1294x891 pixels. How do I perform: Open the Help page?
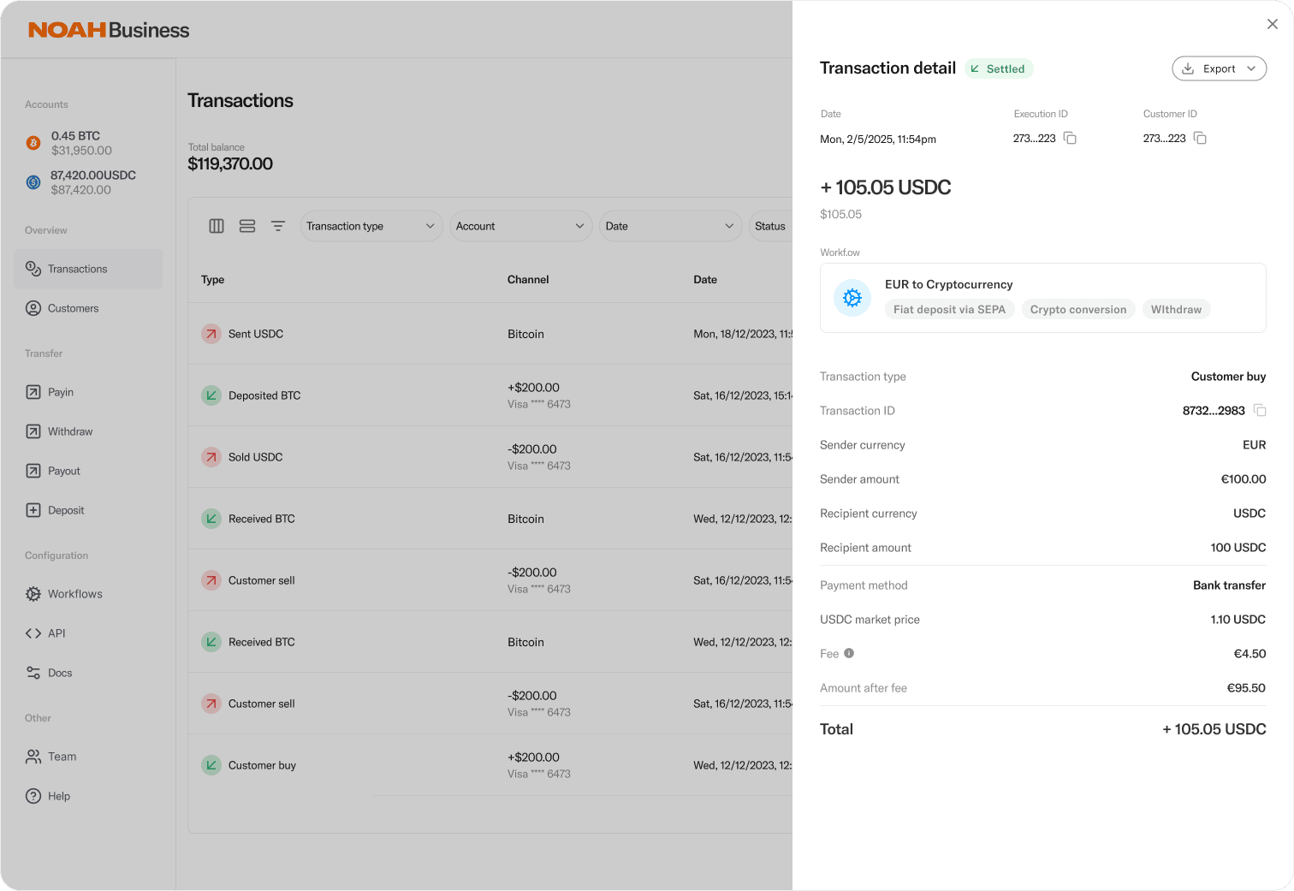[x=57, y=796]
